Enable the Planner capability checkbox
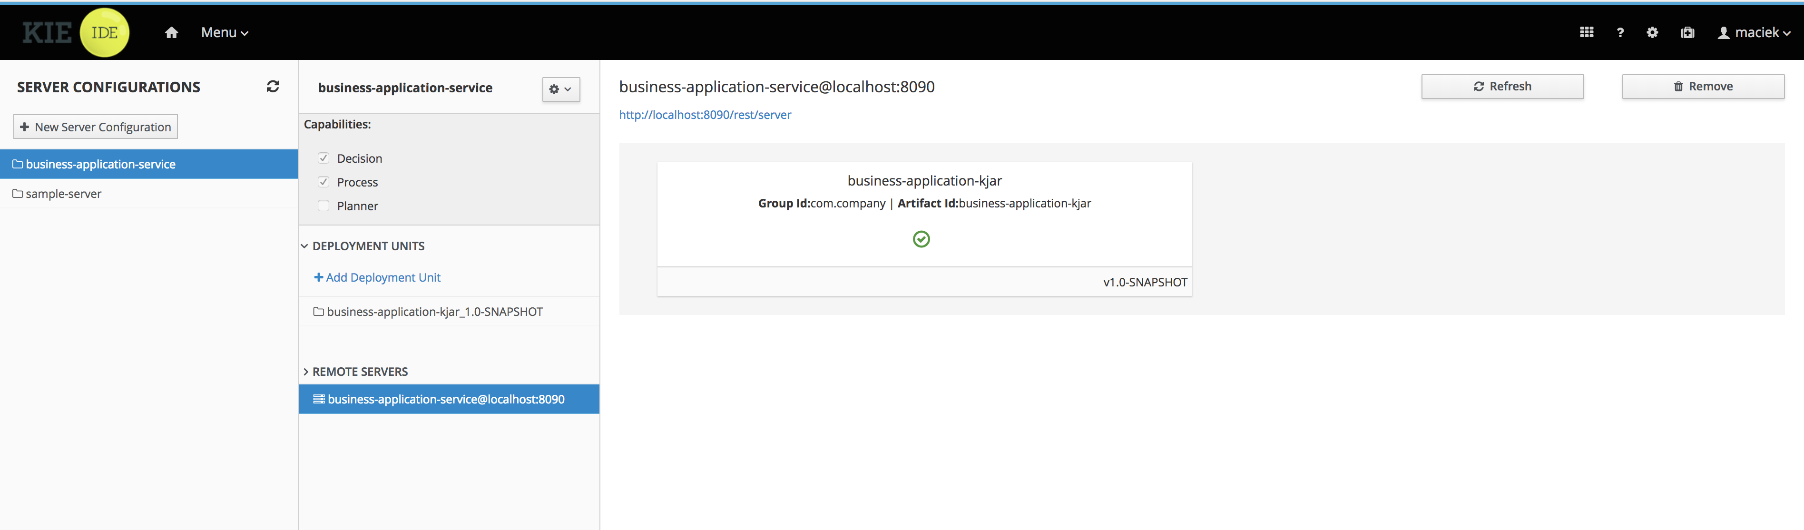This screenshot has height=530, width=1804. click(x=324, y=206)
